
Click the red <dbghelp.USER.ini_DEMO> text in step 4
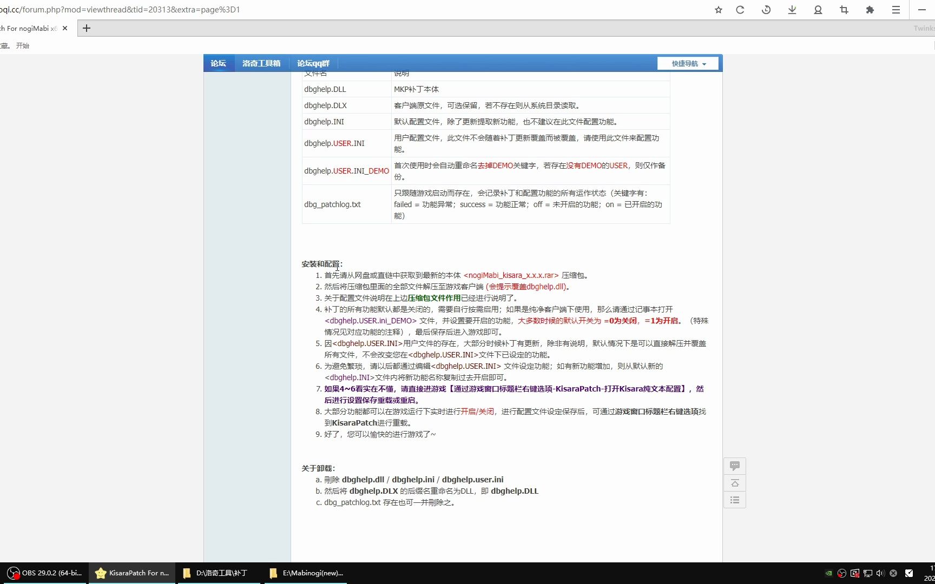371,321
